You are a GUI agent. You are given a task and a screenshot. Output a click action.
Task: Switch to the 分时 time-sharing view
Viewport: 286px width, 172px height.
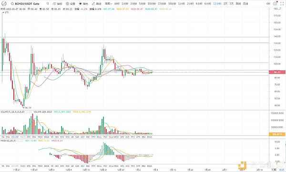[117, 3]
